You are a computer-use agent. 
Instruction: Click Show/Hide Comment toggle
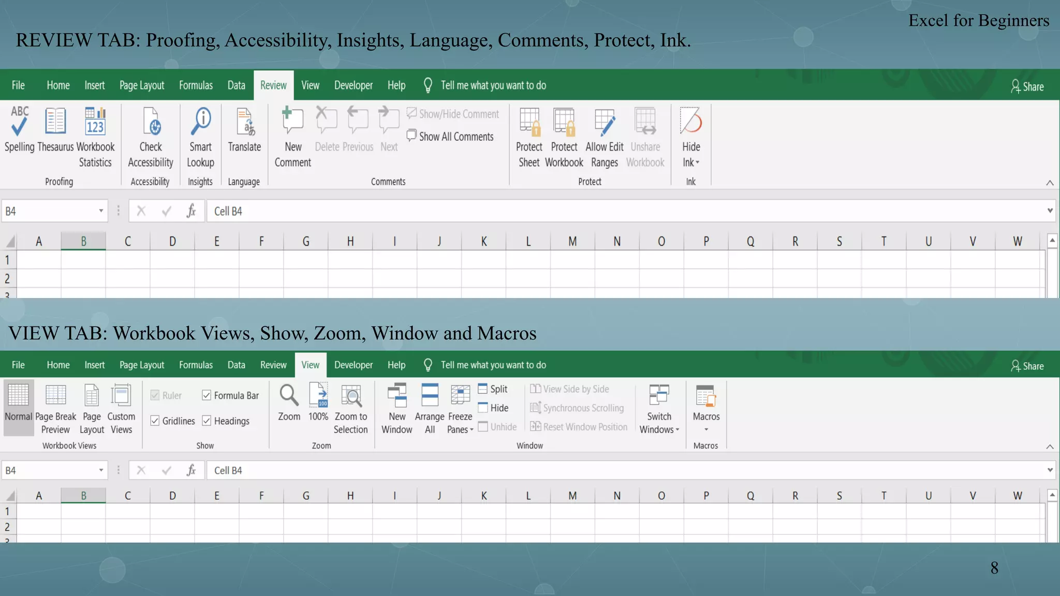453,114
